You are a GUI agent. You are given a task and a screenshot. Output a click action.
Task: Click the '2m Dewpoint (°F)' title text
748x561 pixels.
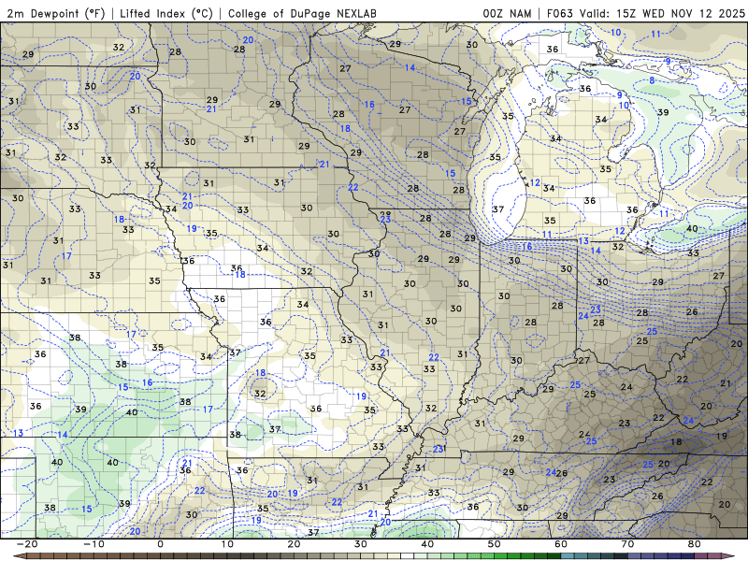pyautogui.click(x=56, y=13)
